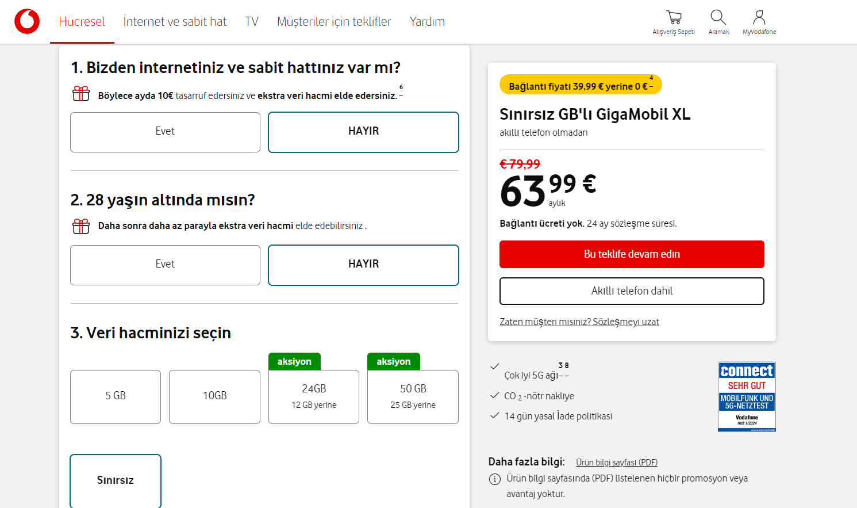Click Bu teklife devam edin button
This screenshot has width=857, height=508.
click(632, 254)
